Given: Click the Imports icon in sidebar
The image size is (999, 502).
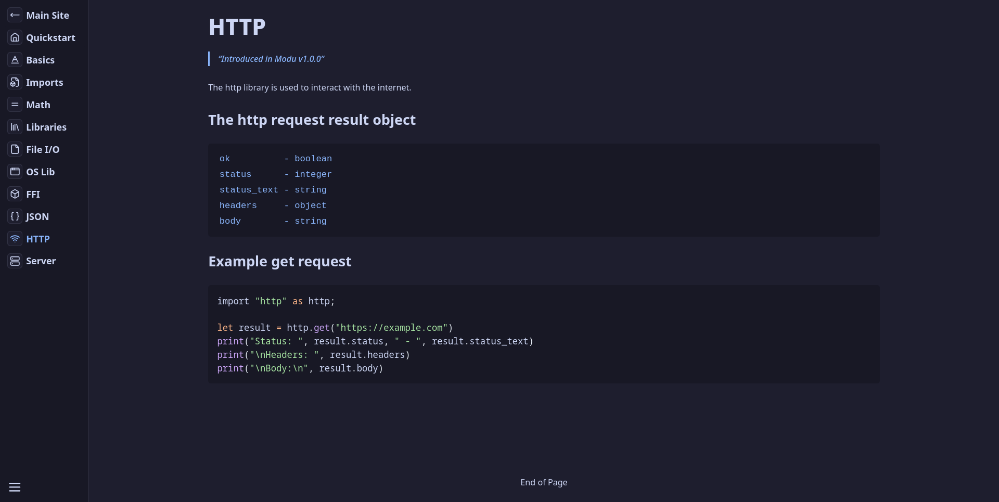Looking at the screenshot, I should [x=15, y=82].
